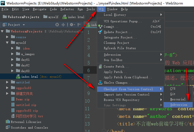Click the myself breadcrumb folder icon
194x132 pixels.
pos(45,17)
